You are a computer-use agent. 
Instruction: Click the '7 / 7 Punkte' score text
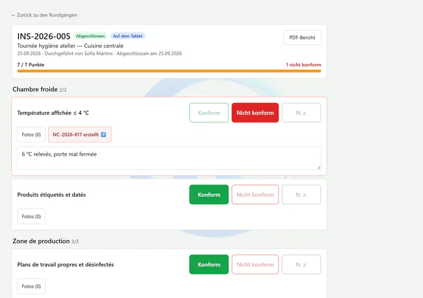pos(31,65)
